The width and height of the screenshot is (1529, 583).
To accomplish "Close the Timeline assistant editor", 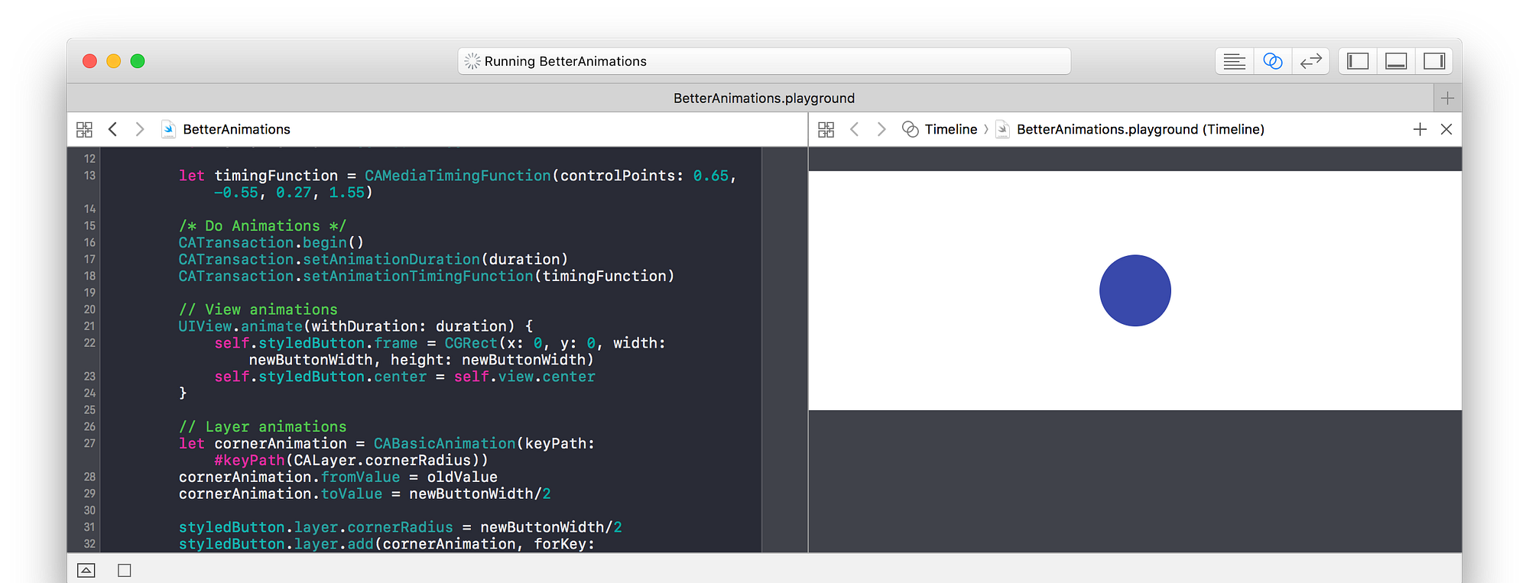I will click(x=1446, y=129).
